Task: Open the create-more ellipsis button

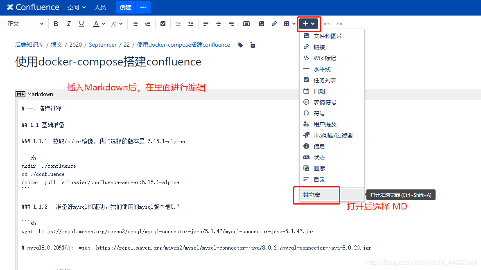Action: coord(143,7)
